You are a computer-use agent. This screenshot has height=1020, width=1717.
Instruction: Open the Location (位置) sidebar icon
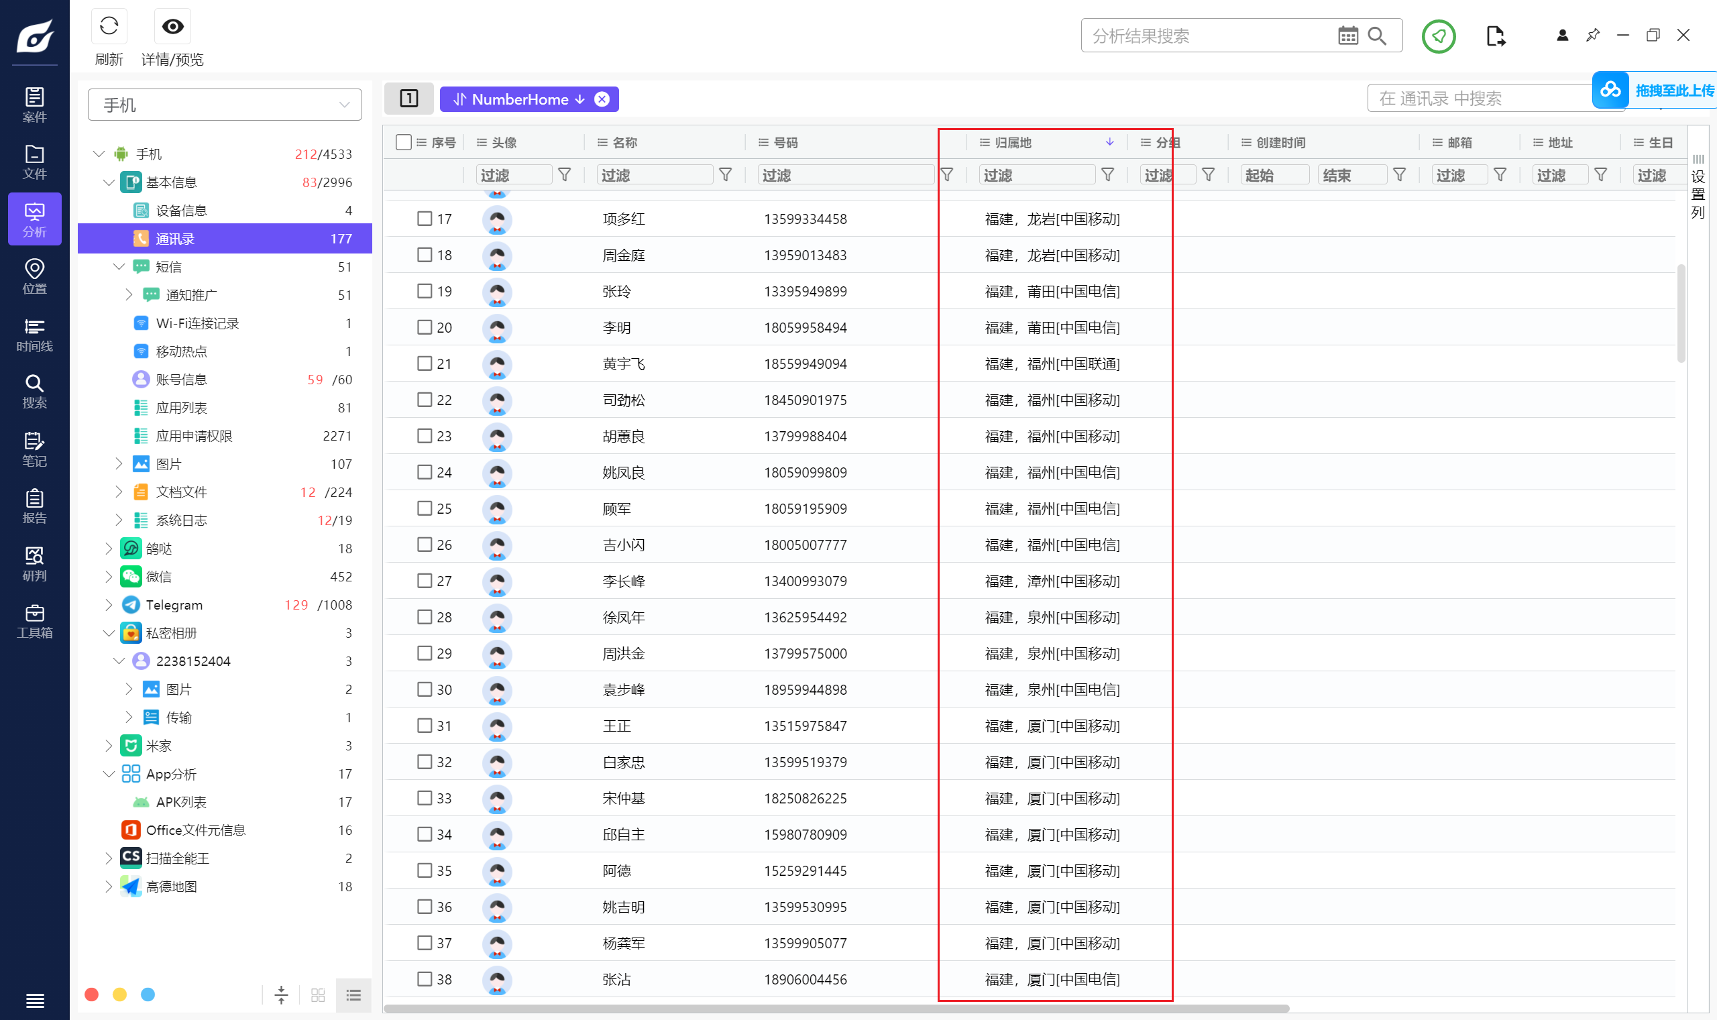[34, 276]
